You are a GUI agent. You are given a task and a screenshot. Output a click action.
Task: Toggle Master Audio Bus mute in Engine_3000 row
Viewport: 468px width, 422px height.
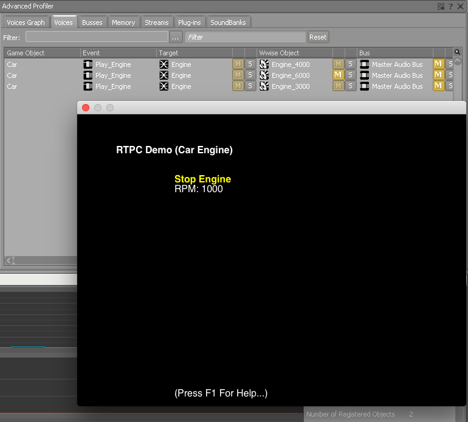click(438, 86)
